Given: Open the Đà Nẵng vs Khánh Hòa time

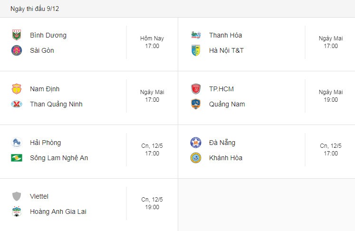Looking at the screenshot, I should (x=331, y=149).
